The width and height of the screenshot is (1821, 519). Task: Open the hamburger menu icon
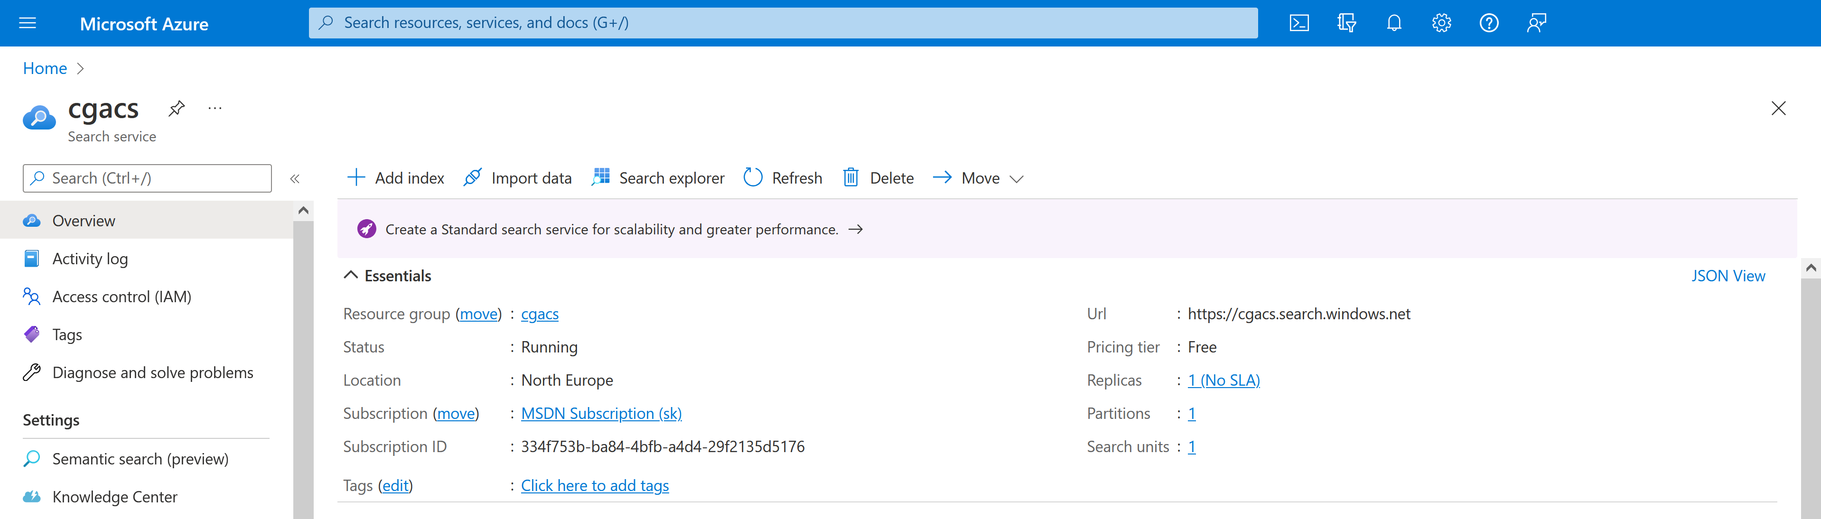click(28, 22)
